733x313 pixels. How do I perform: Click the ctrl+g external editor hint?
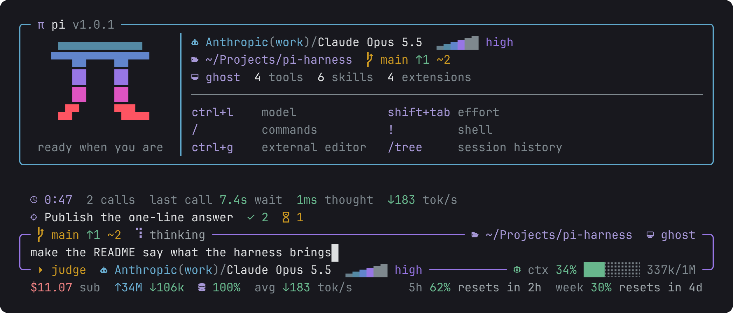point(279,147)
